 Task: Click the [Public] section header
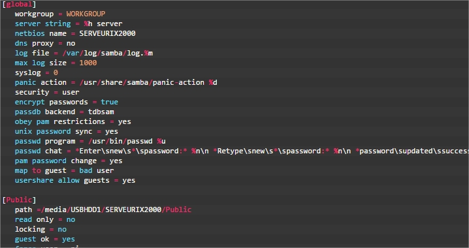(x=19, y=200)
